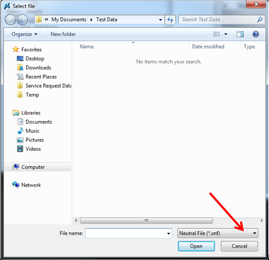269x260 pixels.
Task: Expand the view options dropdown arrow
Action: click(x=226, y=34)
